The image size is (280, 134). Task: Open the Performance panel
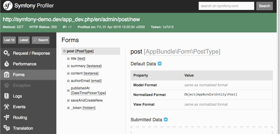tap(28, 64)
